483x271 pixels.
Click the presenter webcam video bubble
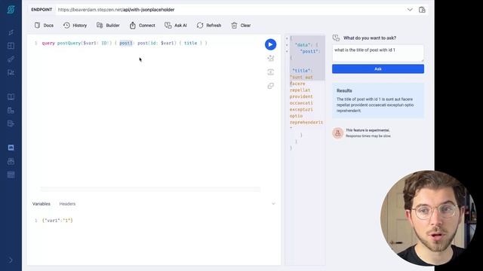(x=429, y=218)
